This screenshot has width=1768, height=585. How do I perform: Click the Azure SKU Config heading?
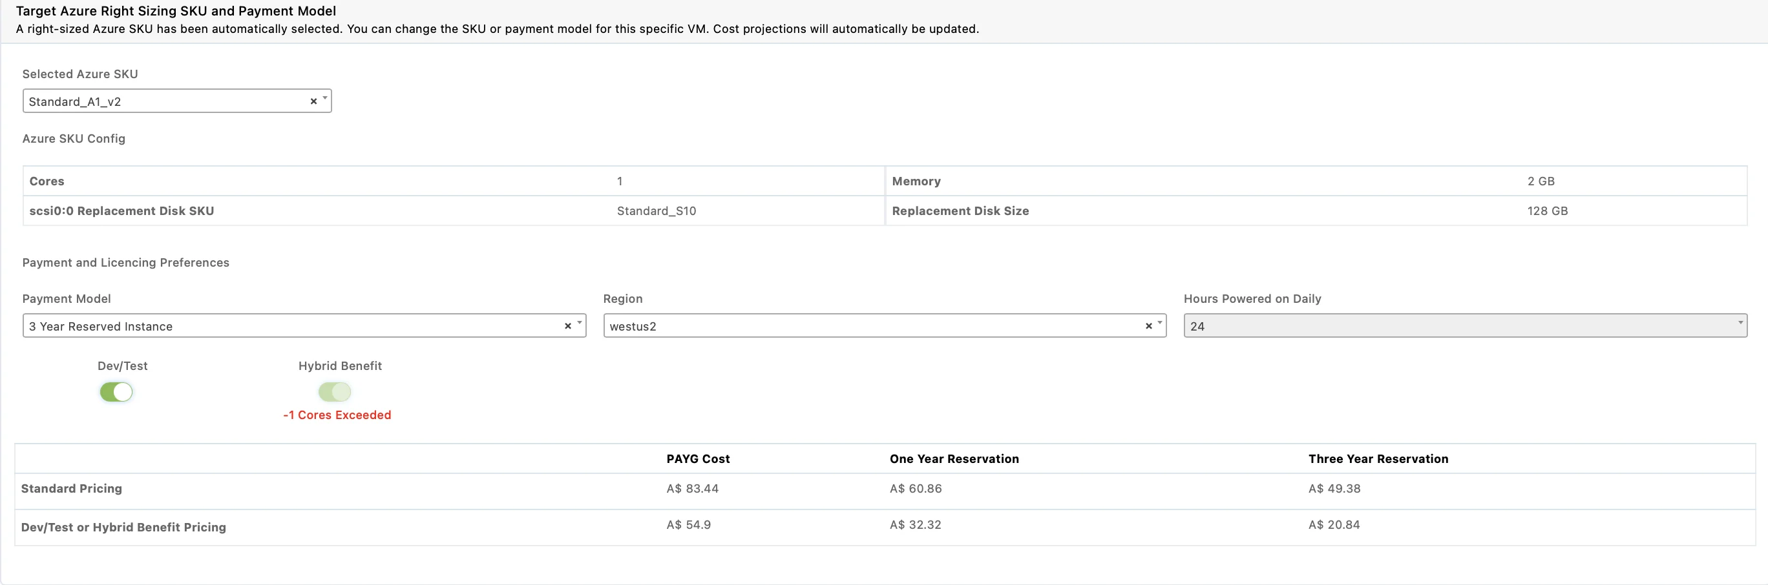point(74,139)
